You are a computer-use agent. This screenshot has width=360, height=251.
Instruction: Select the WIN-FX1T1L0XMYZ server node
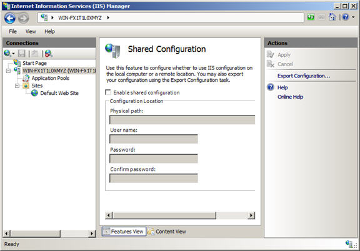59,71
